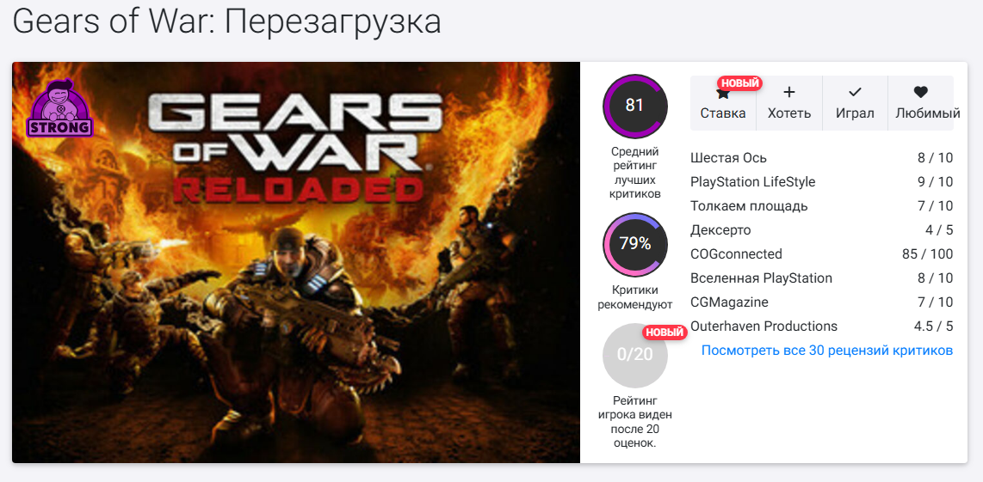Open the PlayStation LifeStyle review
Image resolution: width=983 pixels, height=482 pixels.
pos(821,182)
